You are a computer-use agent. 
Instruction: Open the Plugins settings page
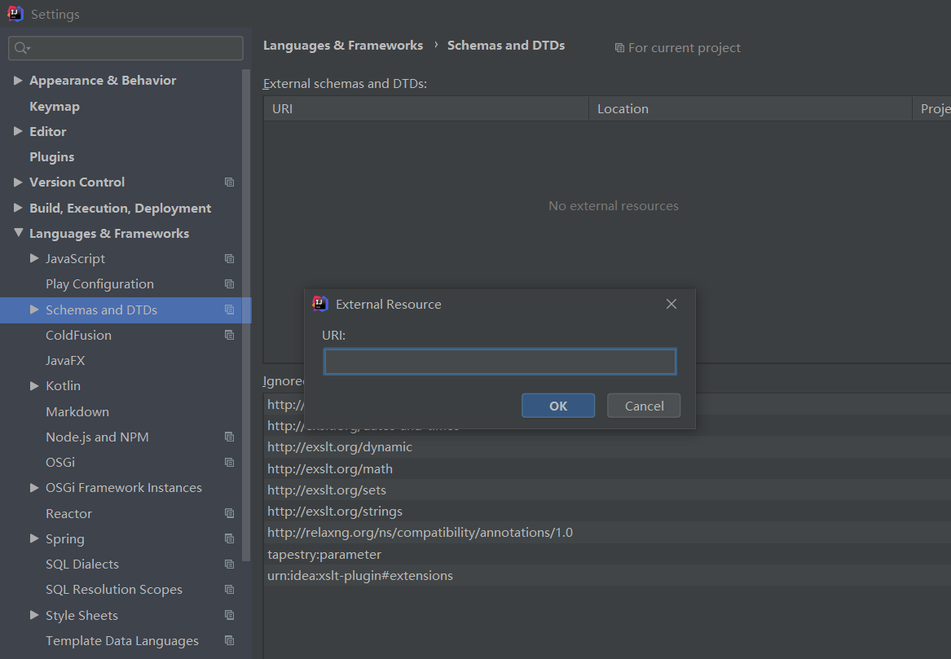click(51, 156)
